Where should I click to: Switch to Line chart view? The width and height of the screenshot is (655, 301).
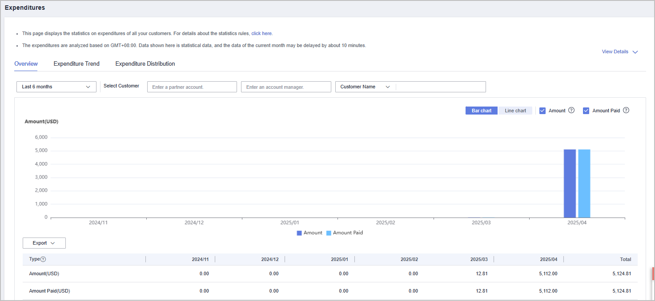click(515, 111)
